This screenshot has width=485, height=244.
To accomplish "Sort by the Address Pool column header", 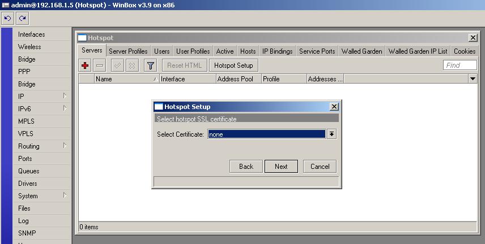I will (239, 79).
